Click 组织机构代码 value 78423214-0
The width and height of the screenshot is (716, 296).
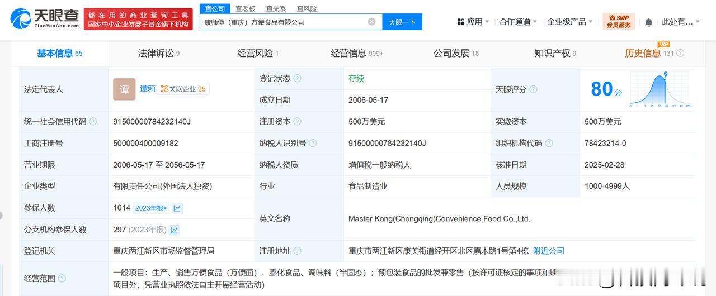pos(605,143)
